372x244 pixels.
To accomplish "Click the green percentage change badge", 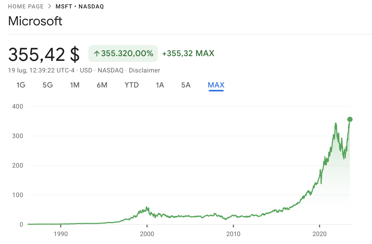I will [123, 53].
